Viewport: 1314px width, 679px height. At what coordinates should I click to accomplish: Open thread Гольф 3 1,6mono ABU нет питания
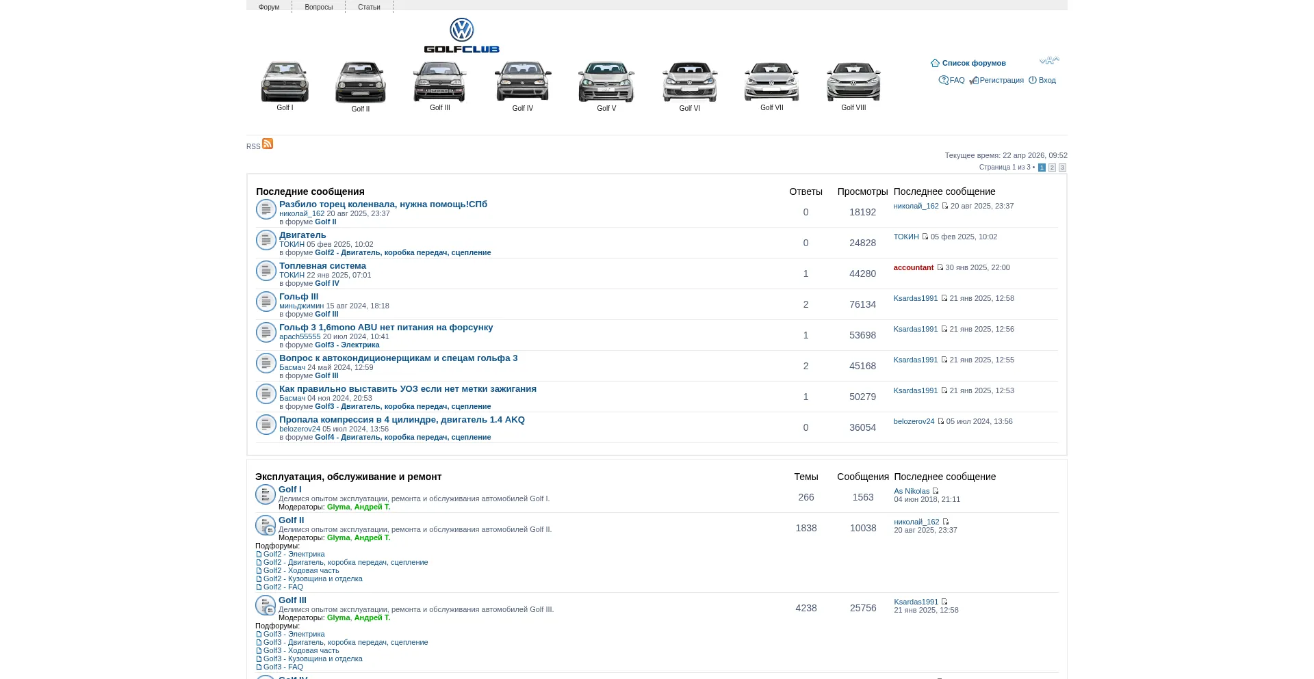[x=386, y=327]
